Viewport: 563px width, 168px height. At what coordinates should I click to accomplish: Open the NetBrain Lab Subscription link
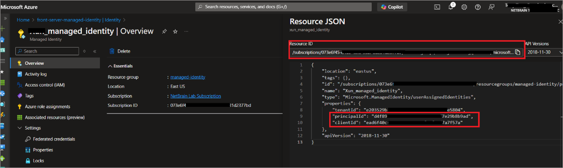click(196, 96)
